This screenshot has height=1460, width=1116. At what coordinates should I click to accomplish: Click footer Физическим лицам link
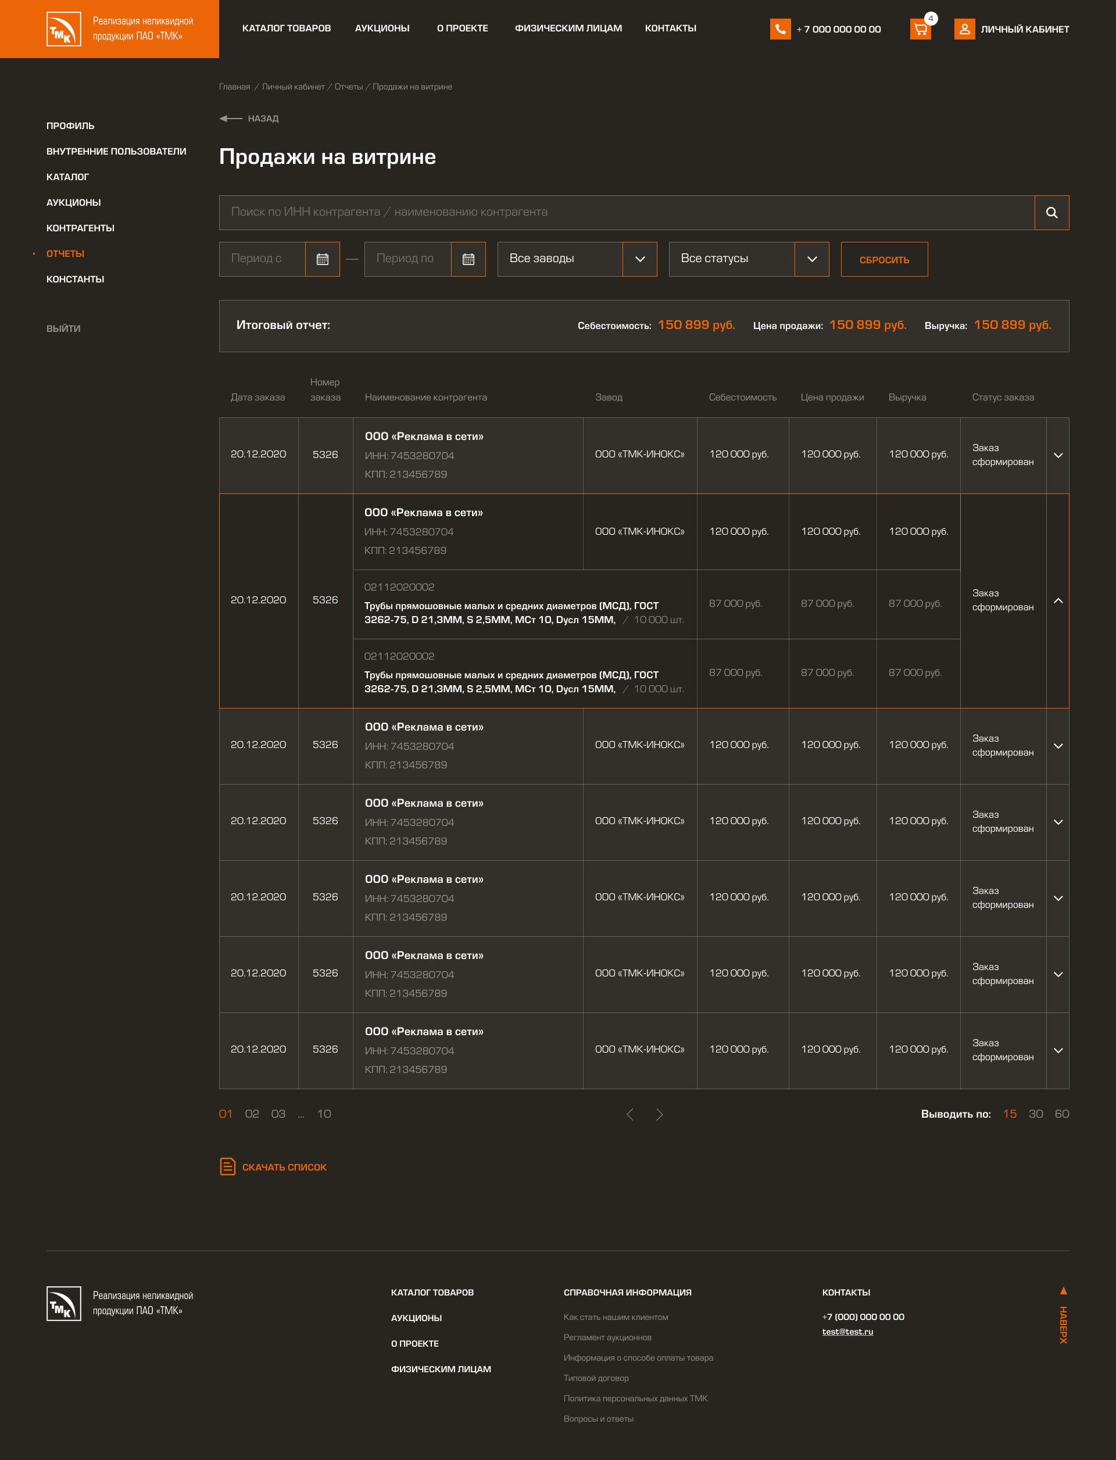pos(441,1369)
